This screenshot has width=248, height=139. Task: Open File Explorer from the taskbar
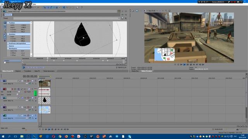click(x=22, y=136)
